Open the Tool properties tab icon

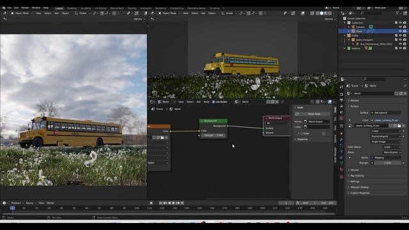(x=341, y=87)
